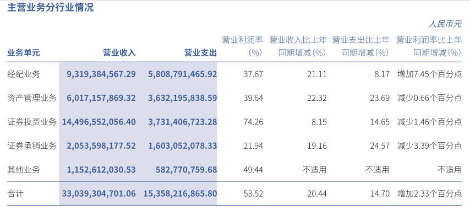Select the revenue value 9,319,384,567.29
This screenshot has width=470, height=210.
pos(101,74)
